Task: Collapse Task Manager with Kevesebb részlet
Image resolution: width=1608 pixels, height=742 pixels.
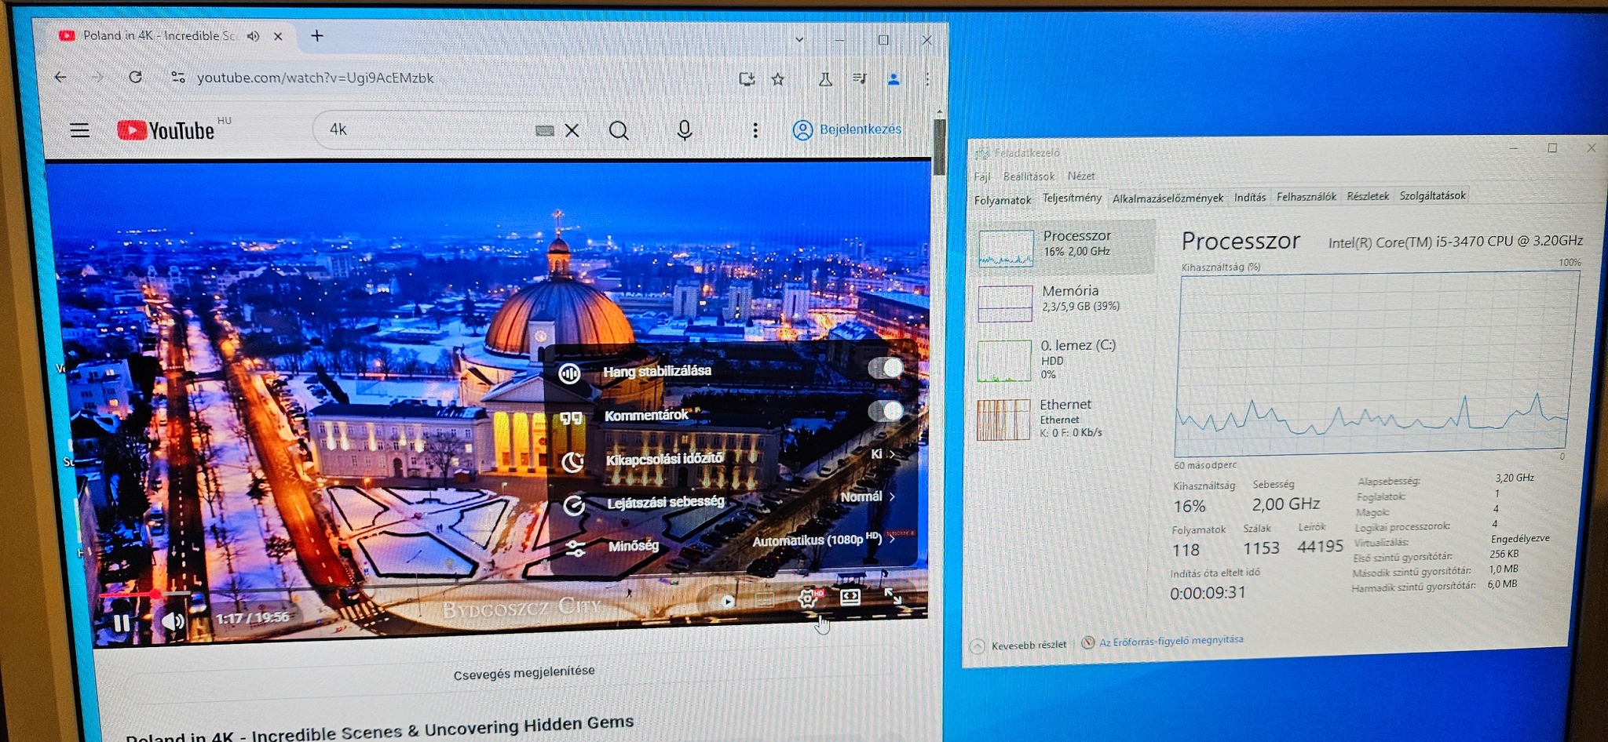Action: coord(1020,646)
